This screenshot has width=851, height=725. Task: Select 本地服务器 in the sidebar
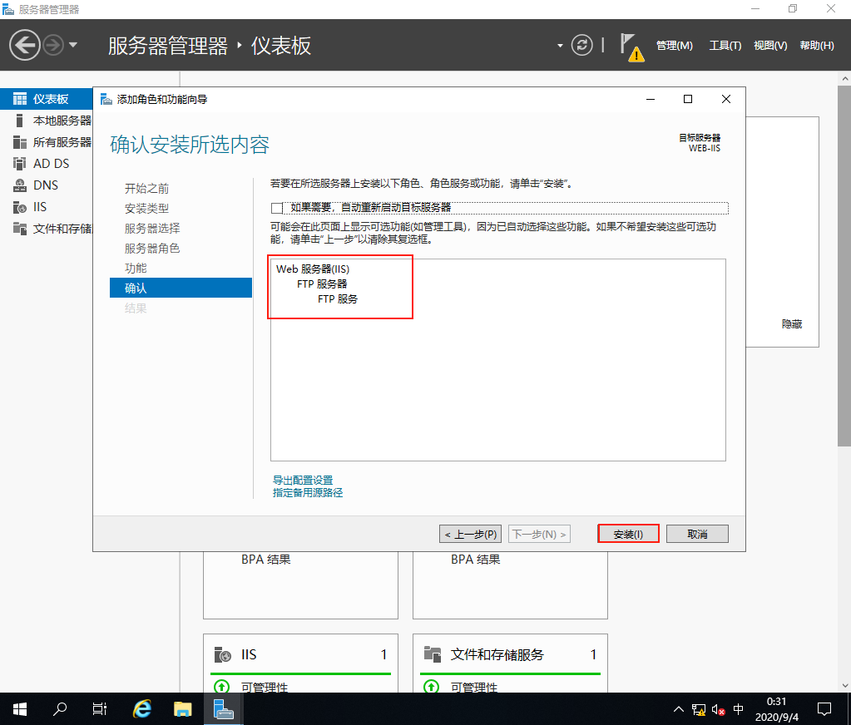(46, 121)
